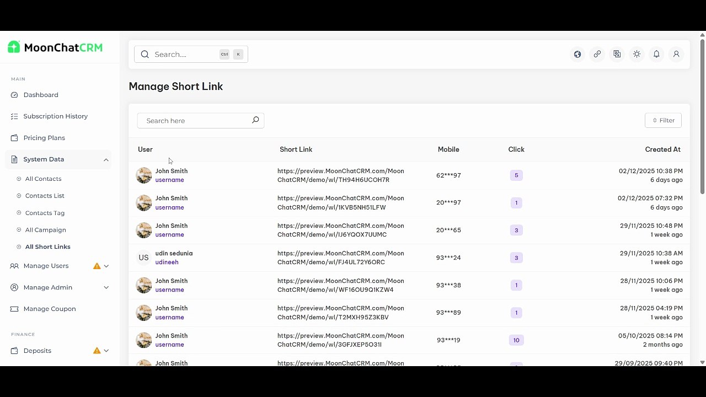Open the link icon in header
Viewport: 706px width, 397px height.
597,54
